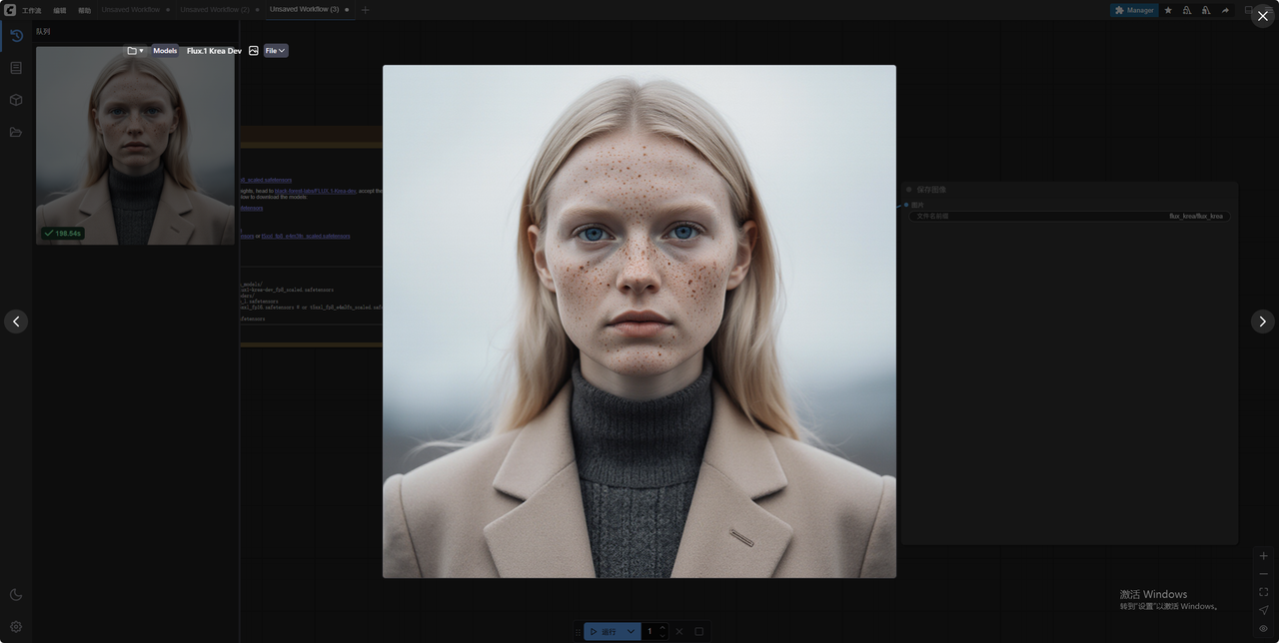Toggle link visibility eye icon
The height and width of the screenshot is (643, 1279).
tap(1263, 628)
